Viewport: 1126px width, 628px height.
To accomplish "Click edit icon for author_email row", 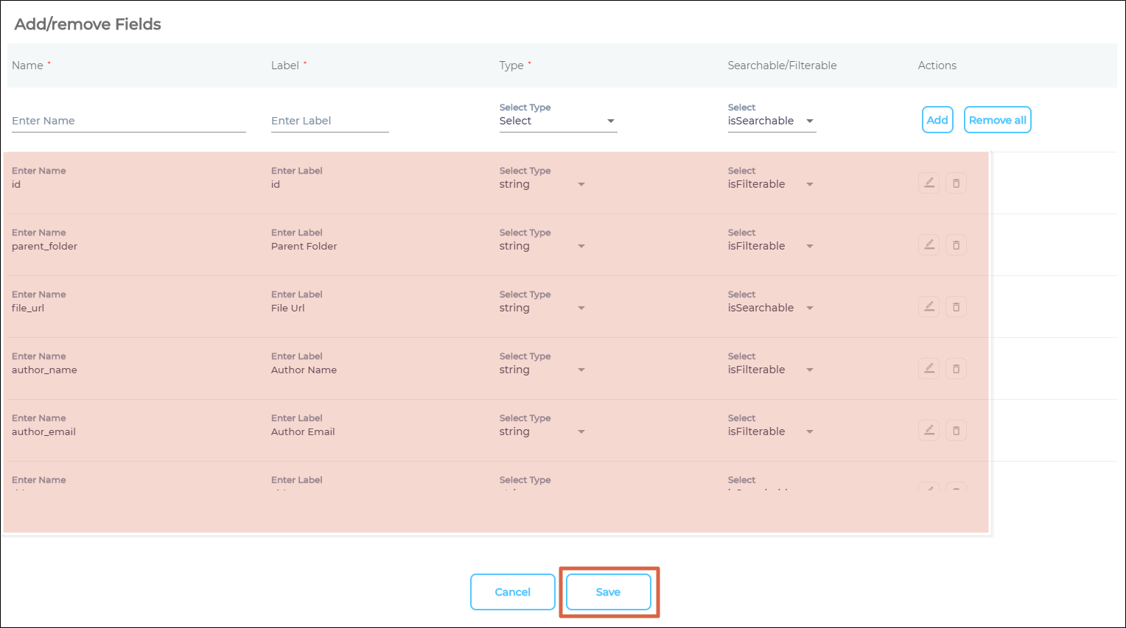I will tap(929, 431).
